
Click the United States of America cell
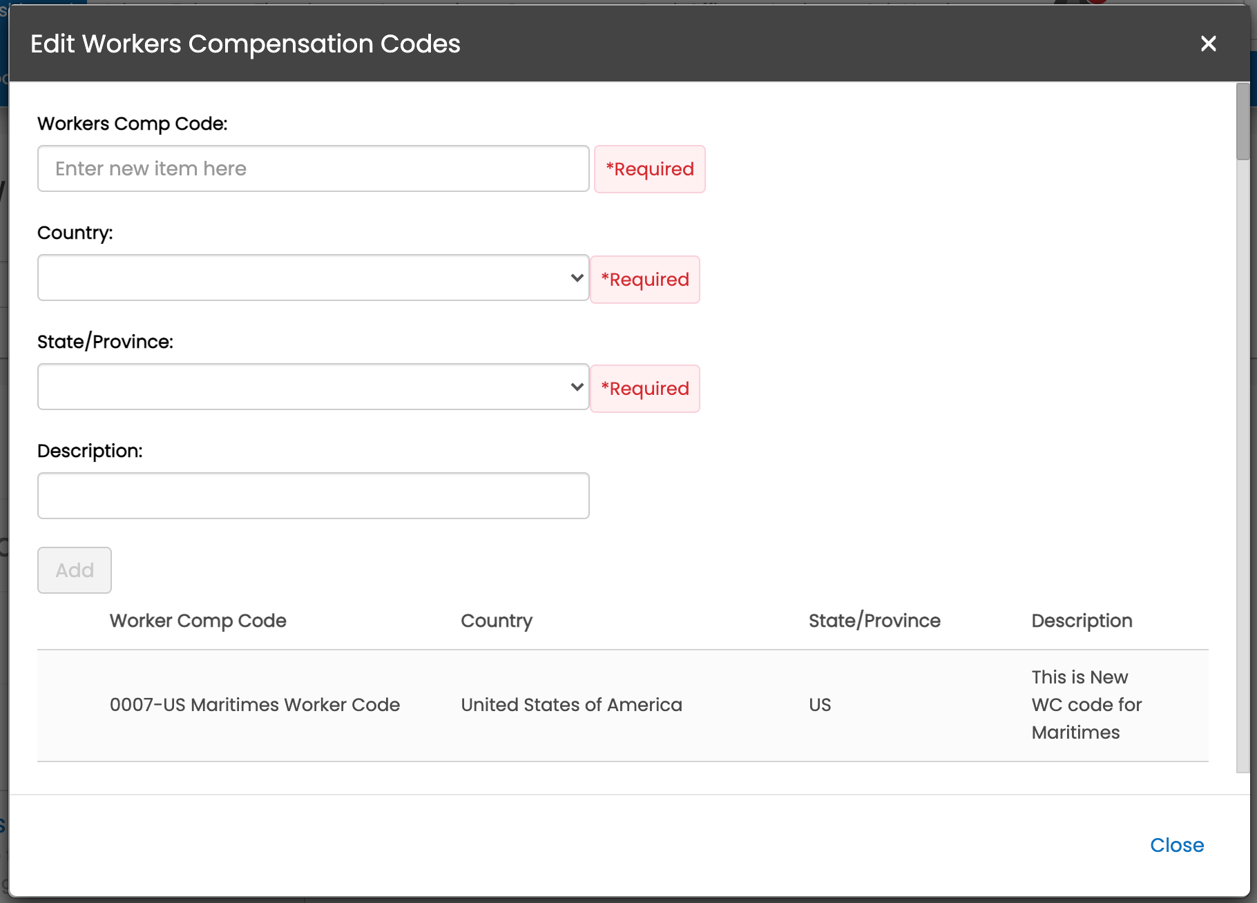click(571, 705)
